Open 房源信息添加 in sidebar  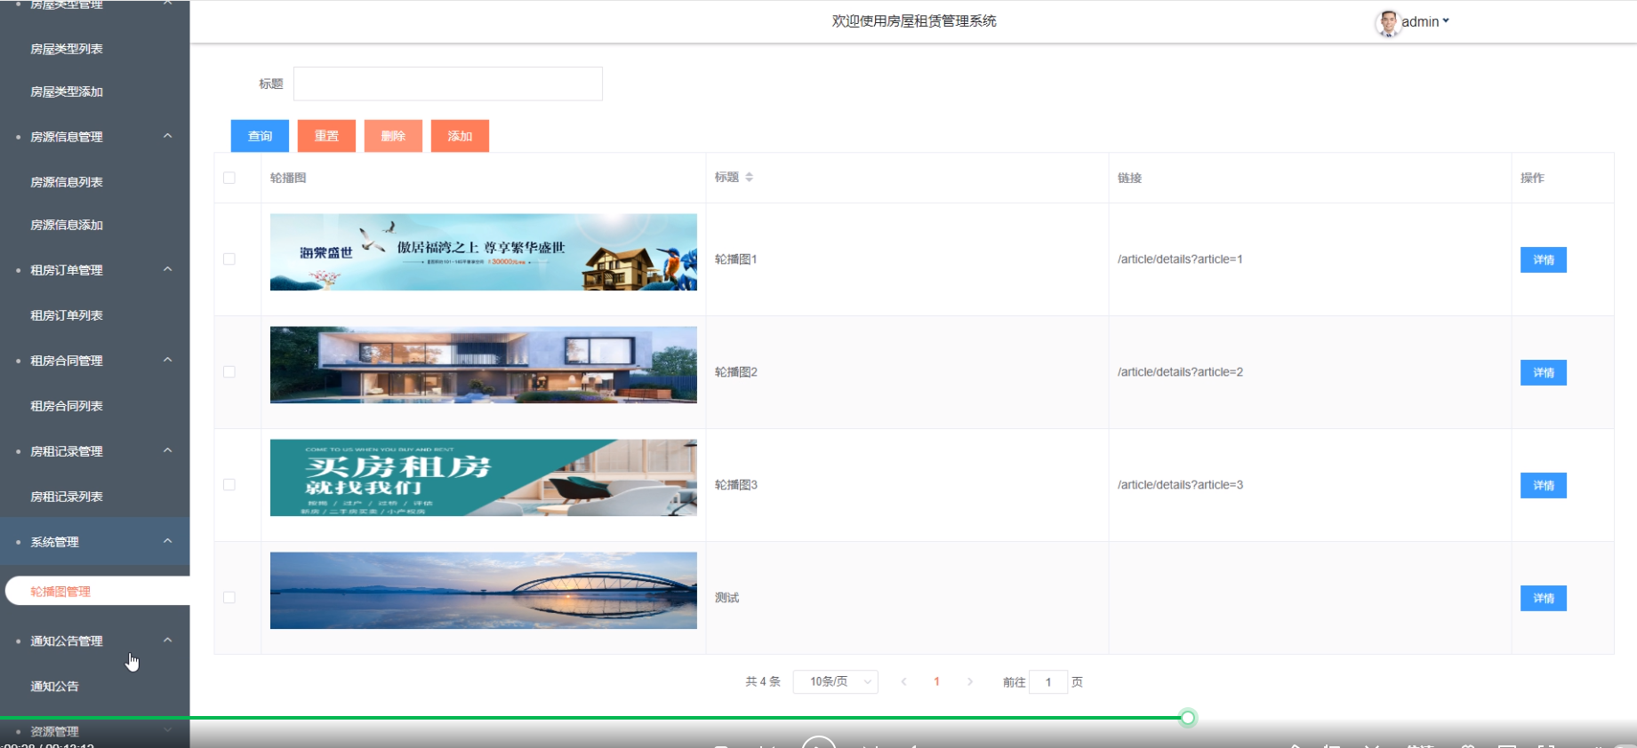(67, 225)
